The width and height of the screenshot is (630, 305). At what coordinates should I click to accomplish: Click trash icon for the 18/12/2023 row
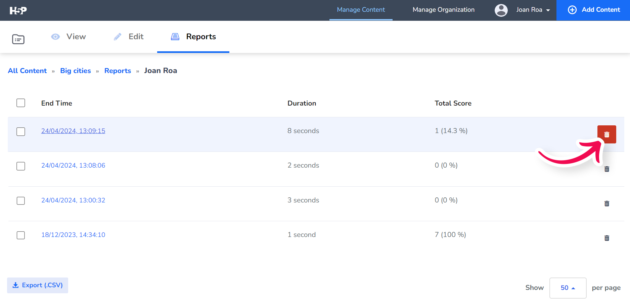[x=606, y=238]
